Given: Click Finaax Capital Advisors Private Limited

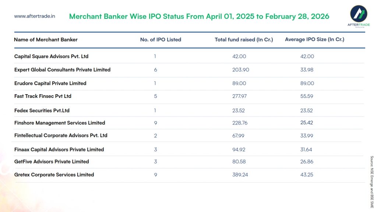Looking at the screenshot, I should click(59, 149).
